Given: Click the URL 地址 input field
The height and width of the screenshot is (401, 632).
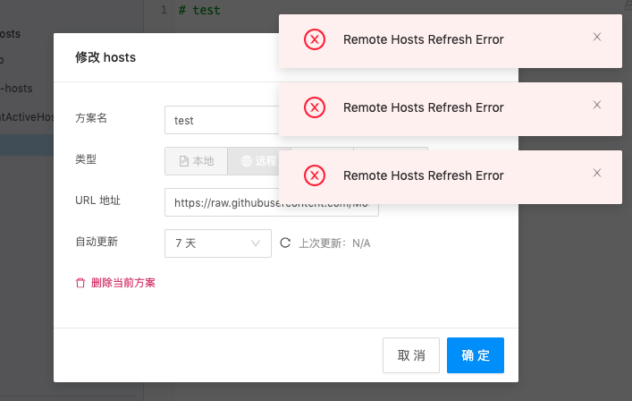Looking at the screenshot, I should [x=272, y=202].
